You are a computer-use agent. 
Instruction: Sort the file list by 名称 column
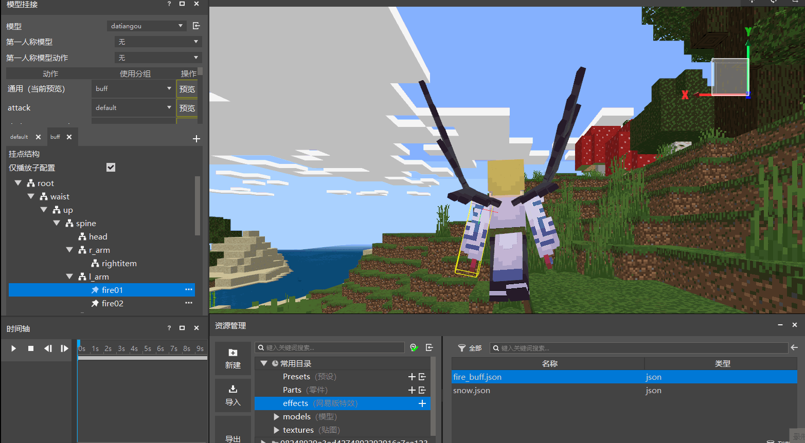coord(548,363)
